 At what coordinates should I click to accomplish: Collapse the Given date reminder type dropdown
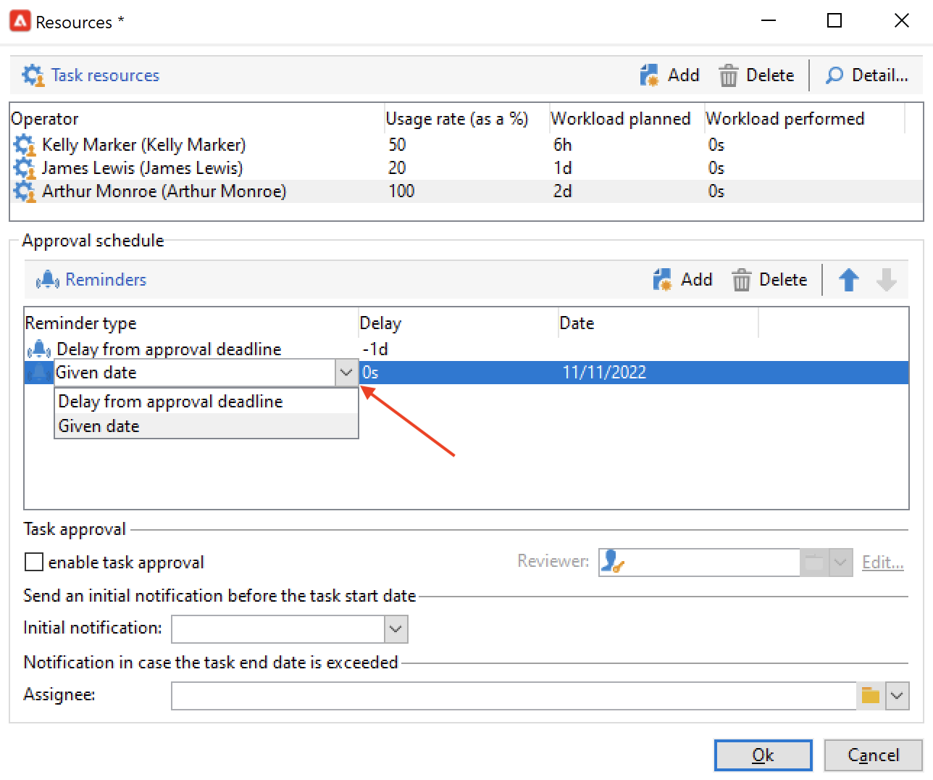[x=346, y=373]
